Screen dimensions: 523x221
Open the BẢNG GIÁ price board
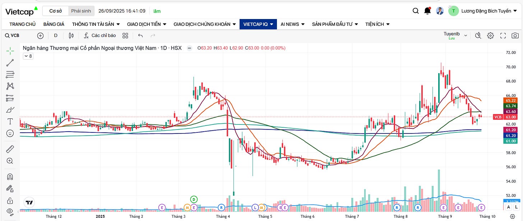click(x=54, y=24)
